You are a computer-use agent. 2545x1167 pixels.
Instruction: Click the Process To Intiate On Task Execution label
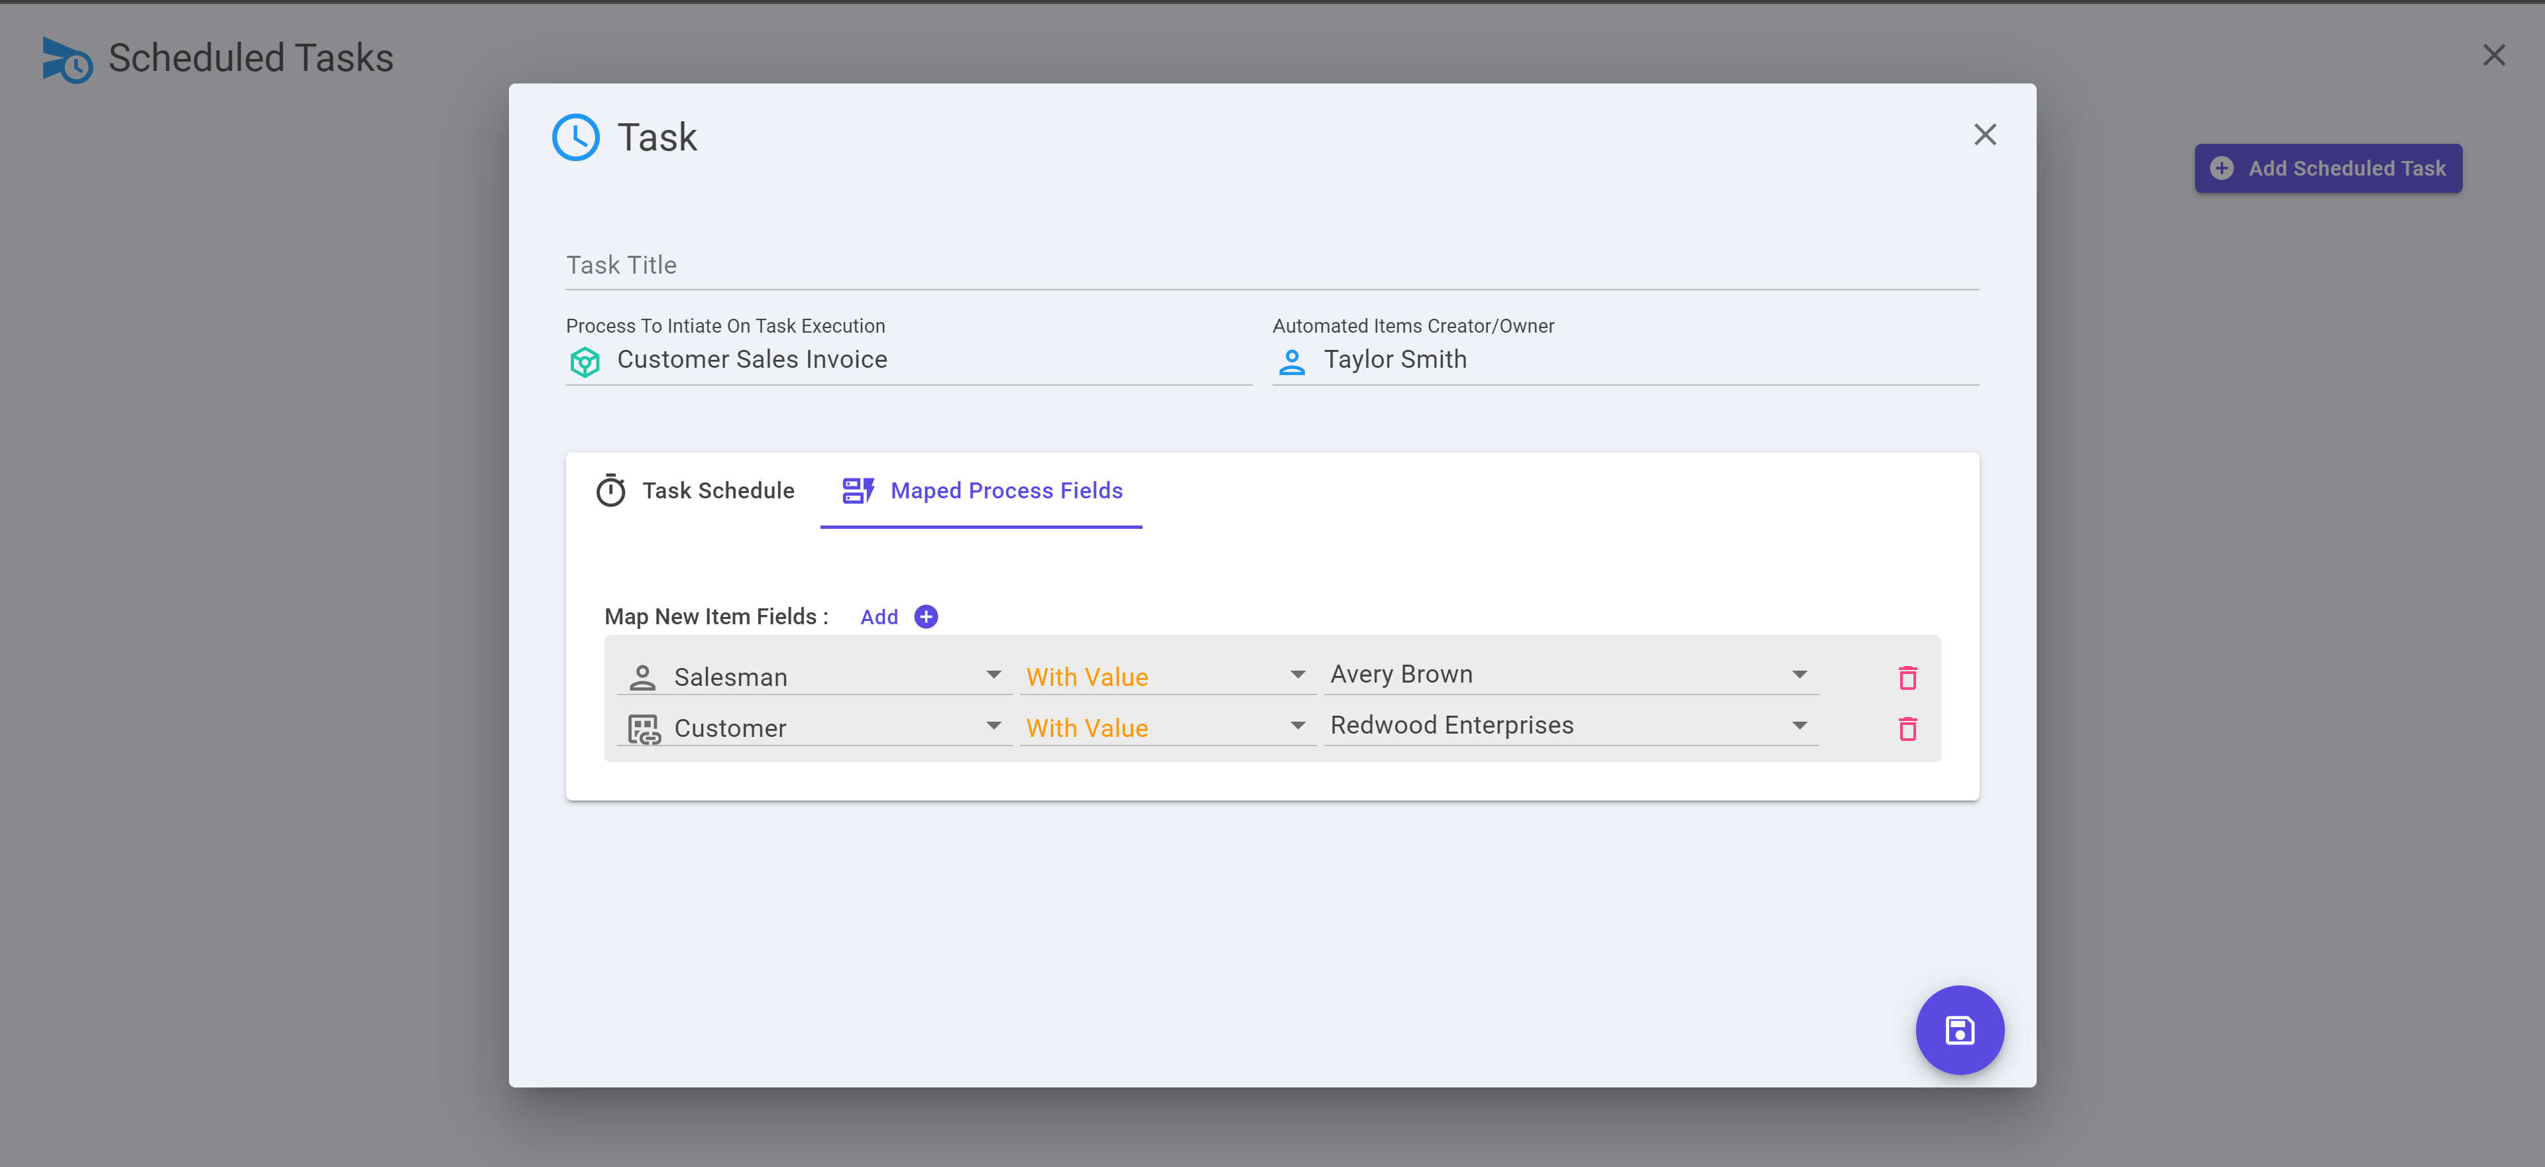(725, 326)
